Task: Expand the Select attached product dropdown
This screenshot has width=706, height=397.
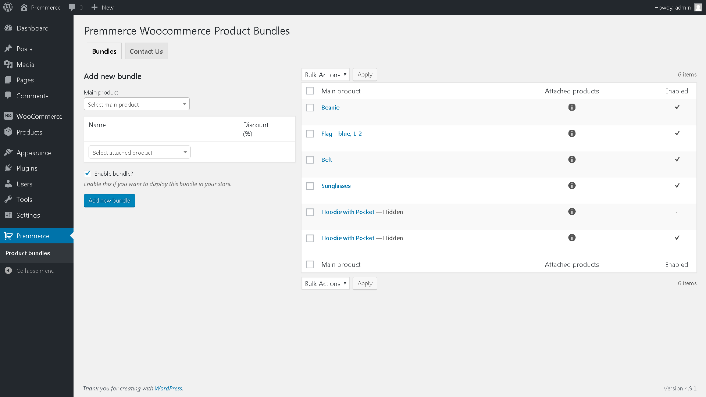Action: 139,153
